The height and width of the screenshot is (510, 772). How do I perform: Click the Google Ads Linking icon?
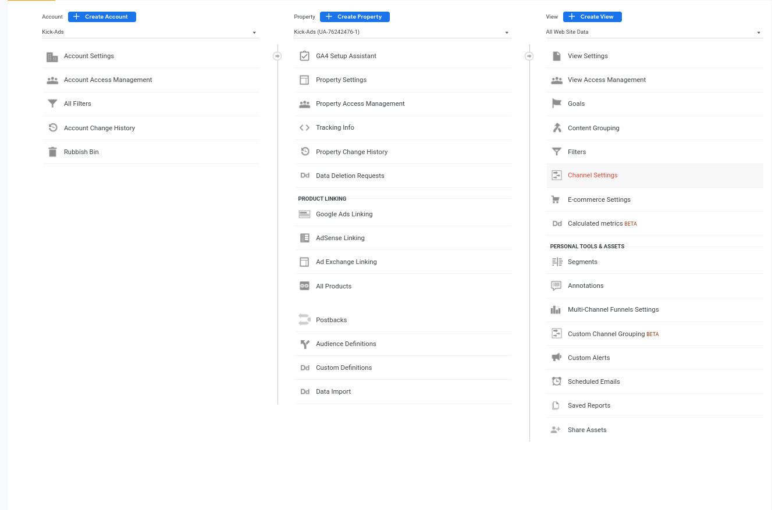(304, 214)
